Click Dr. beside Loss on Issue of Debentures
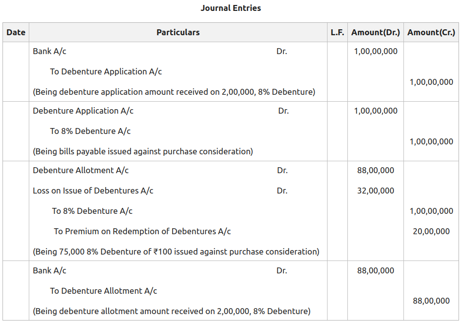The image size is (462, 325). 282,191
